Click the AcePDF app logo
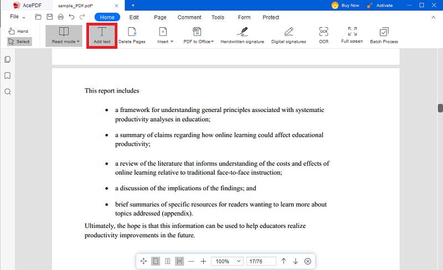The image size is (443, 270). click(x=17, y=5)
